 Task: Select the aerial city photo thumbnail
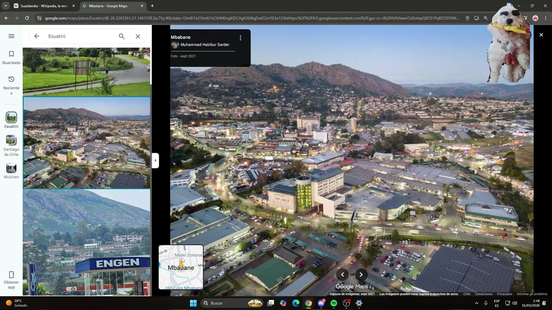(x=87, y=143)
